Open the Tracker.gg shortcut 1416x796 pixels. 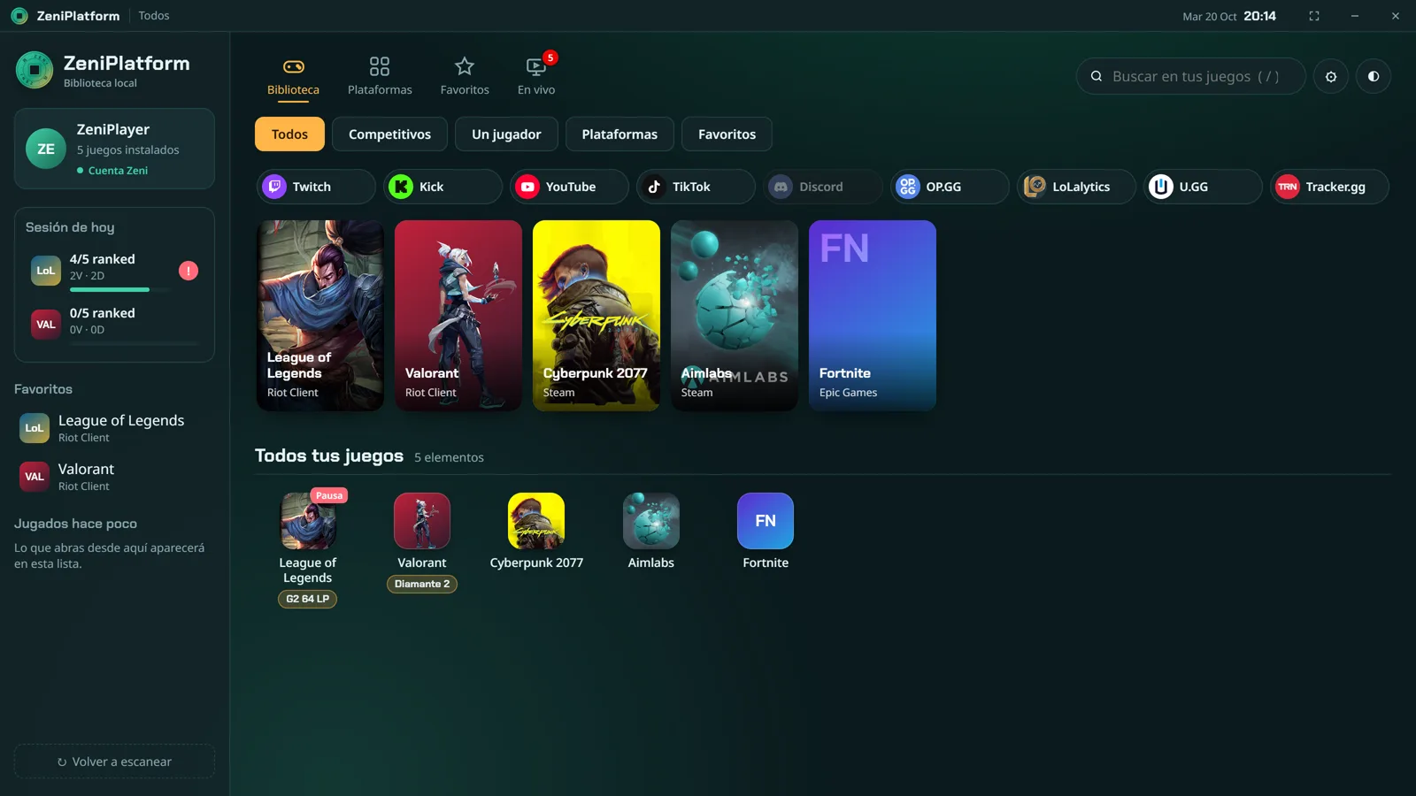(1328, 187)
